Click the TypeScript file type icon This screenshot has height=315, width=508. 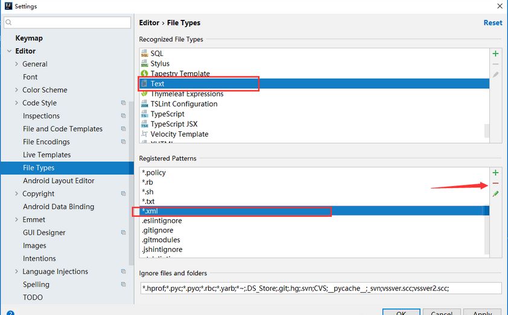pyautogui.click(x=144, y=114)
